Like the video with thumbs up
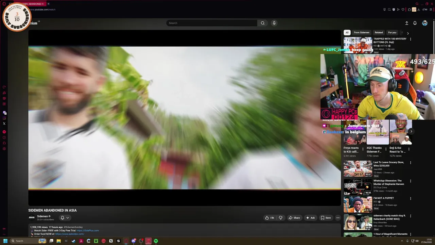 pyautogui.click(x=269, y=218)
